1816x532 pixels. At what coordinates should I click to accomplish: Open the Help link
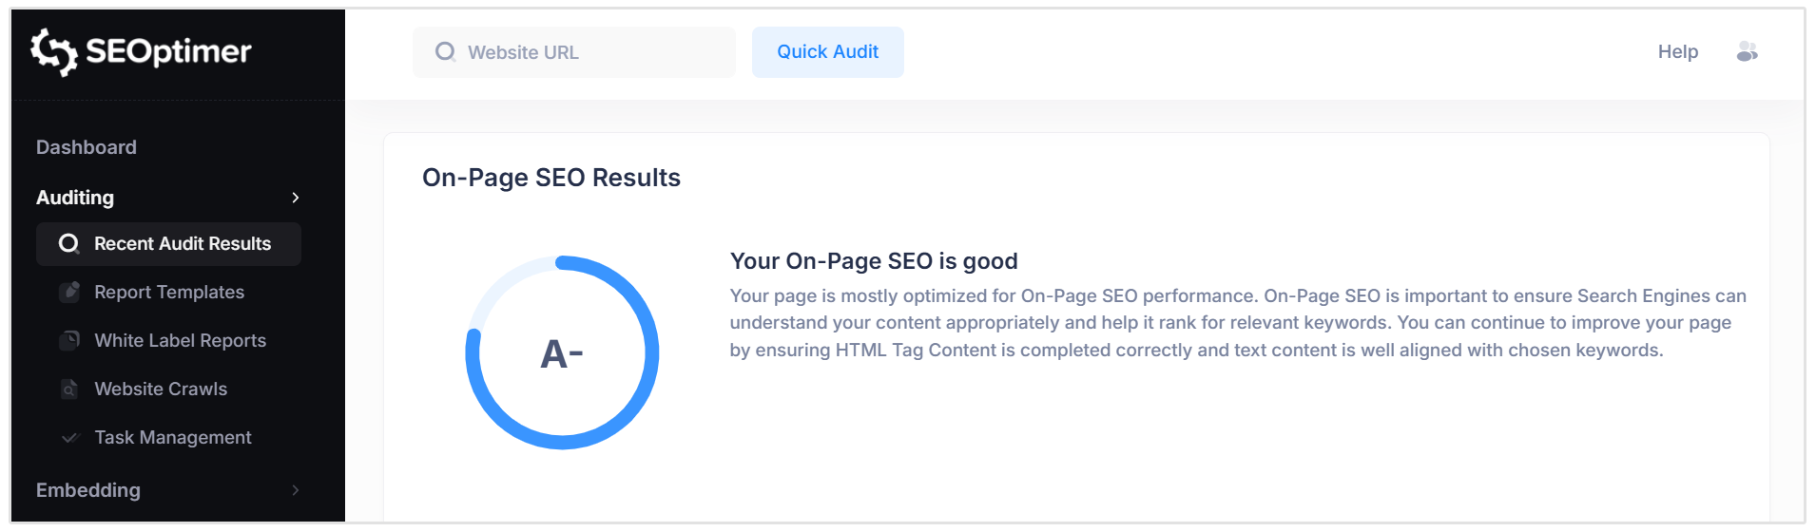click(1677, 51)
